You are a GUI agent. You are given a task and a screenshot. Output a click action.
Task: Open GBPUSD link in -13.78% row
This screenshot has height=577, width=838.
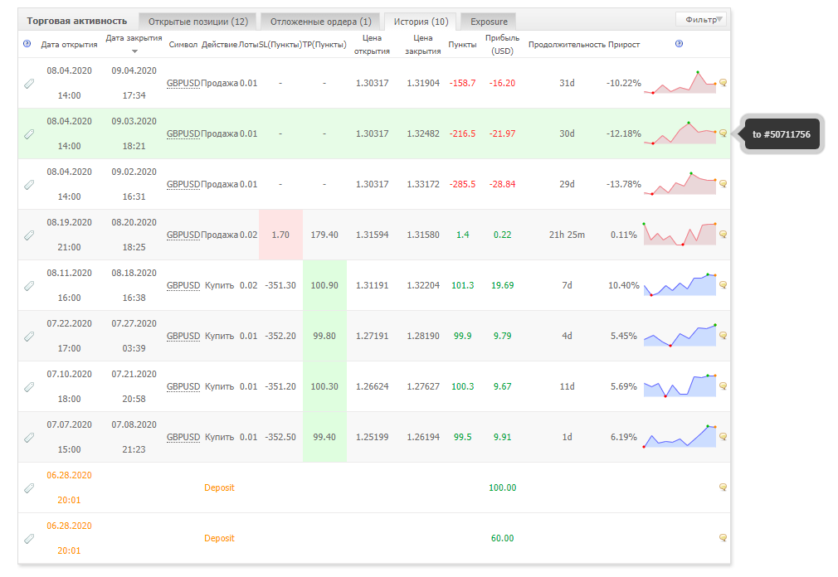pyautogui.click(x=183, y=184)
